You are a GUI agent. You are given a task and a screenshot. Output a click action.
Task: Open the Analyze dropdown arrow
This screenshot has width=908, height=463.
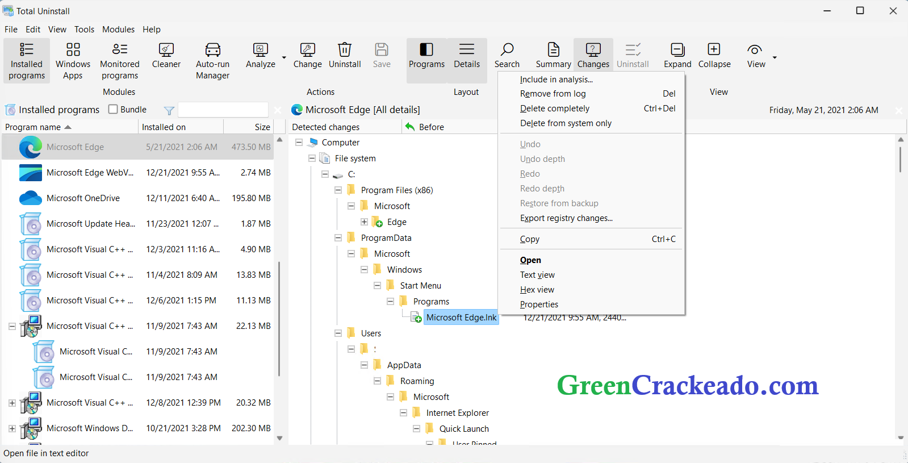284,57
